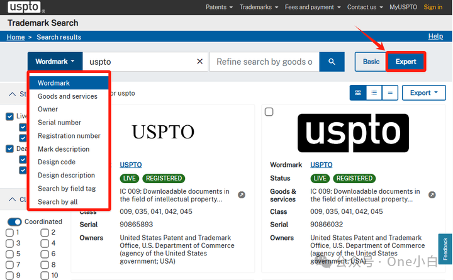Click the USPTO serif text mark image
The width and height of the screenshot is (453, 280).
[163, 132]
